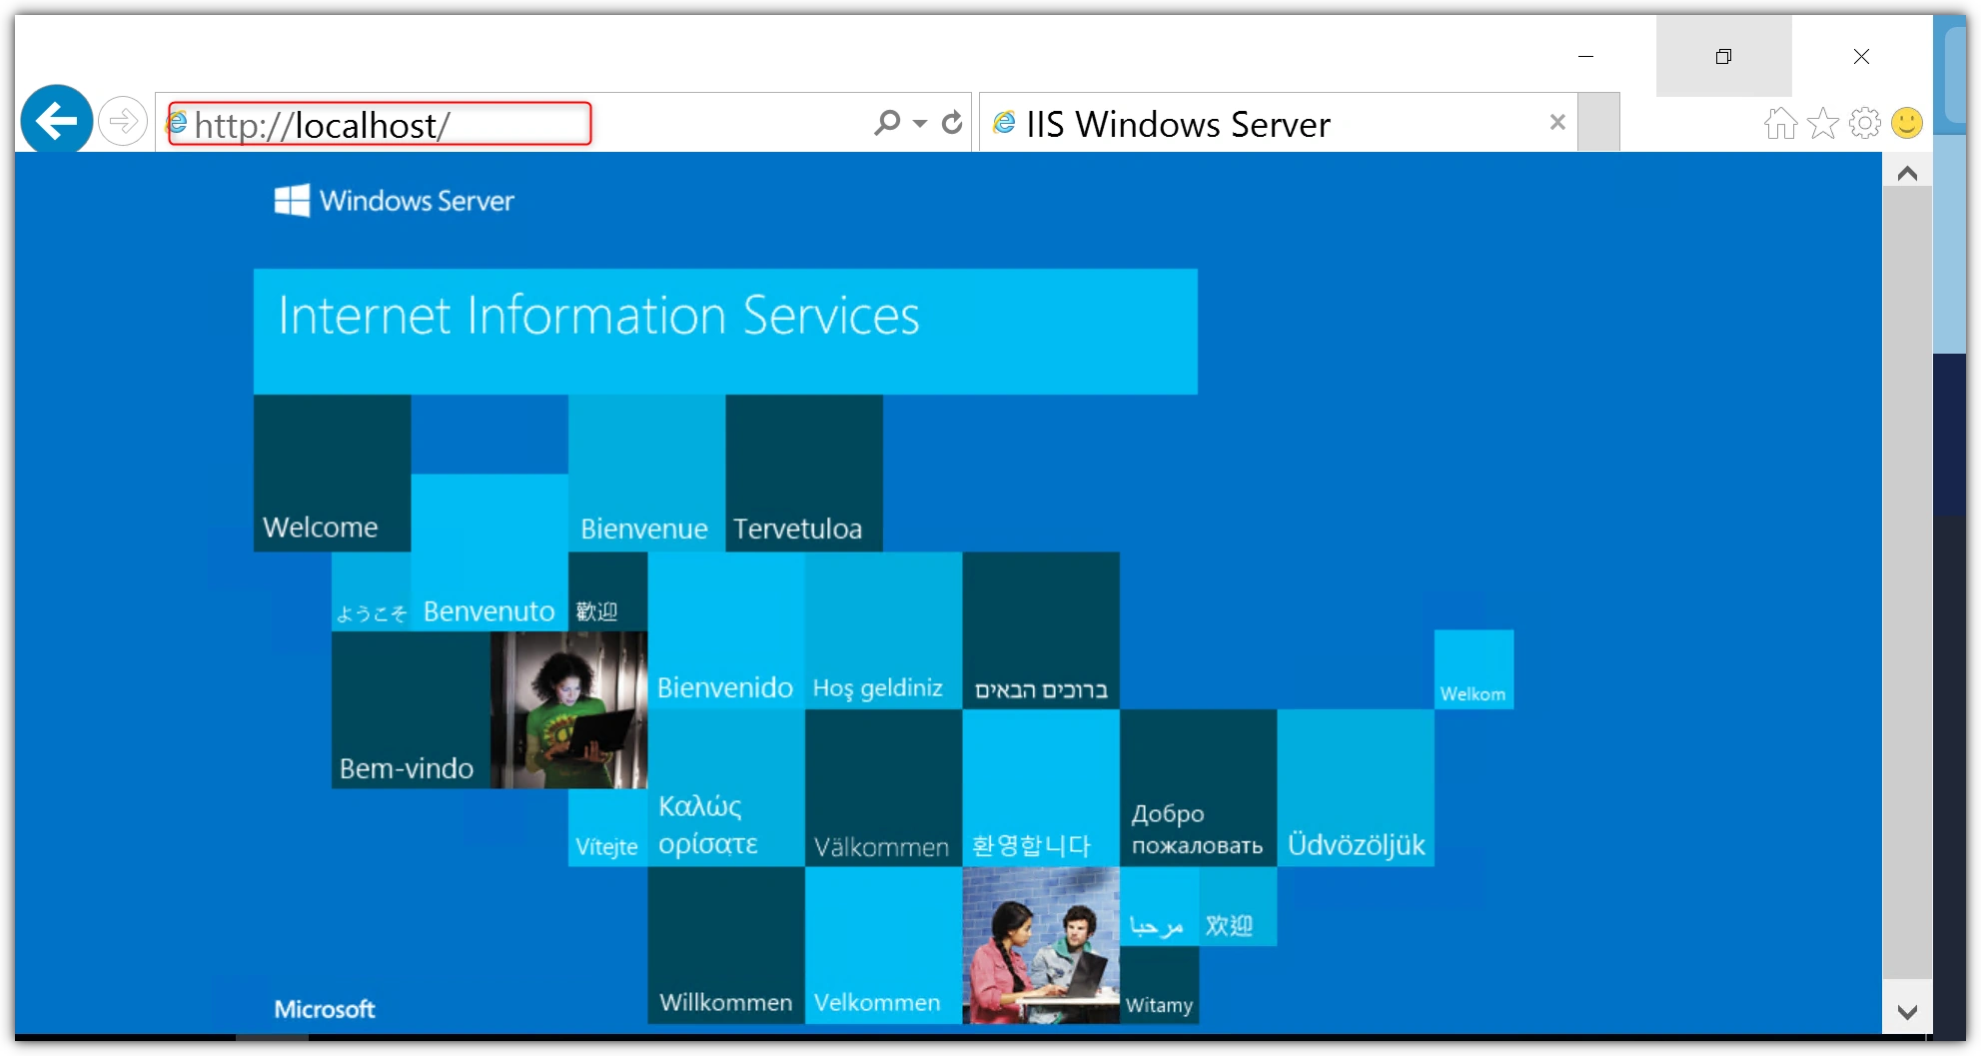Go to the Home page icon

[x=1780, y=123]
